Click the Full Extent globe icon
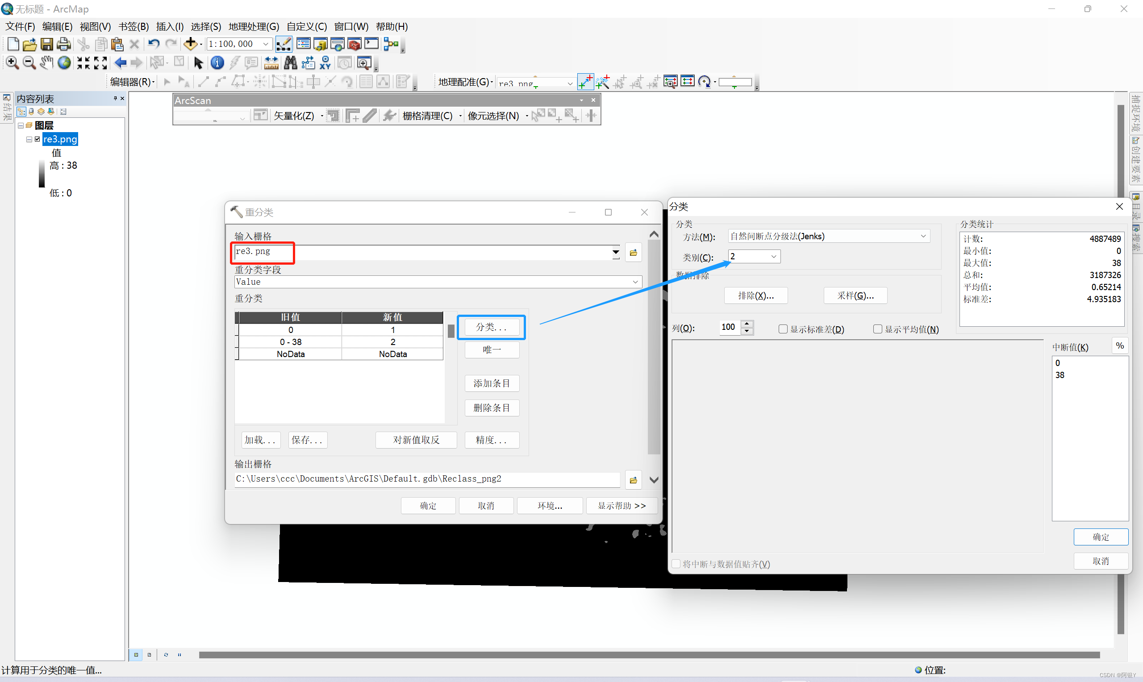Screen dimensions: 1143x682 point(64,63)
